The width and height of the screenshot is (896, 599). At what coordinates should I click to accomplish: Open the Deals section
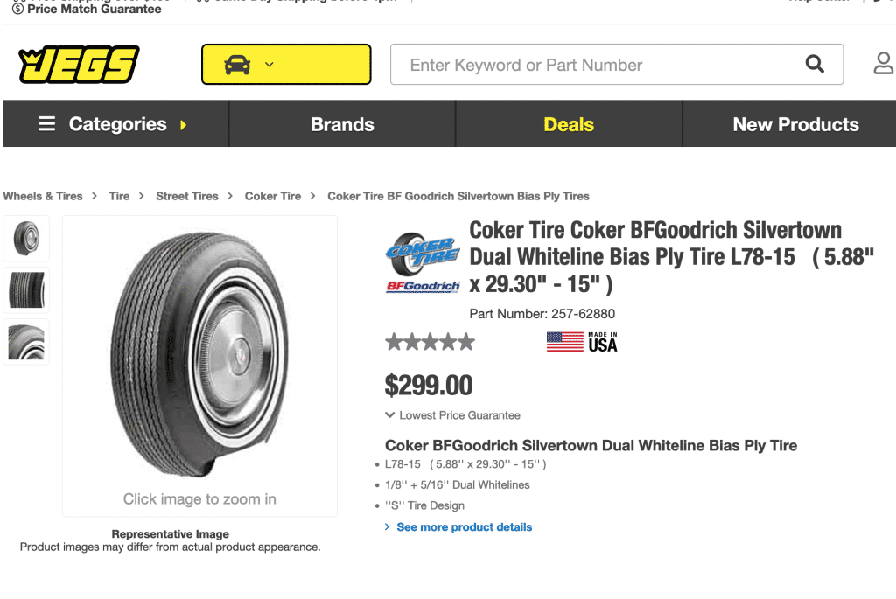[x=569, y=124]
